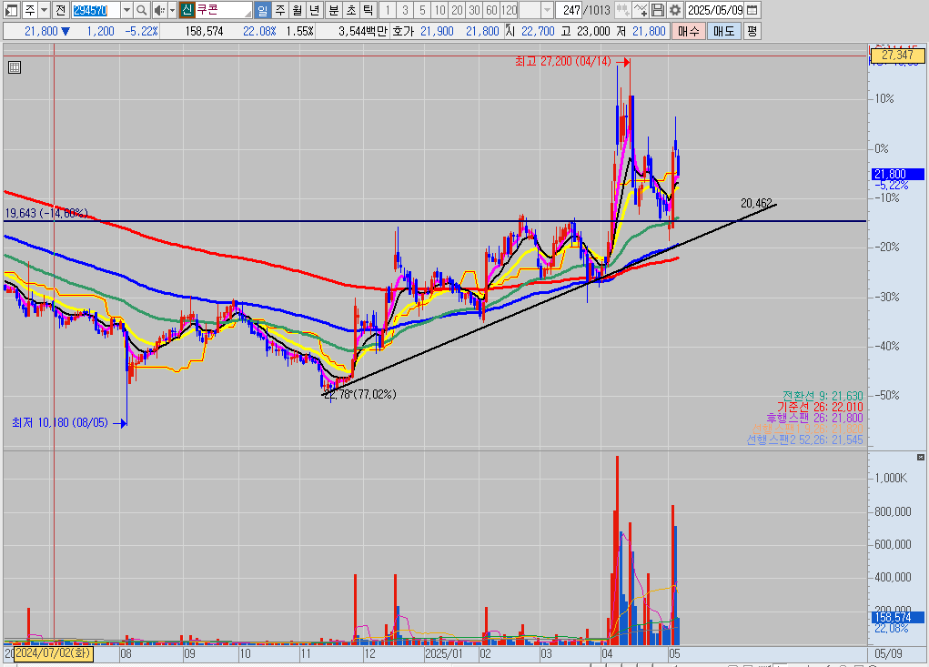Click the 평 button
This screenshot has width=929, height=667.
pyautogui.click(x=752, y=31)
